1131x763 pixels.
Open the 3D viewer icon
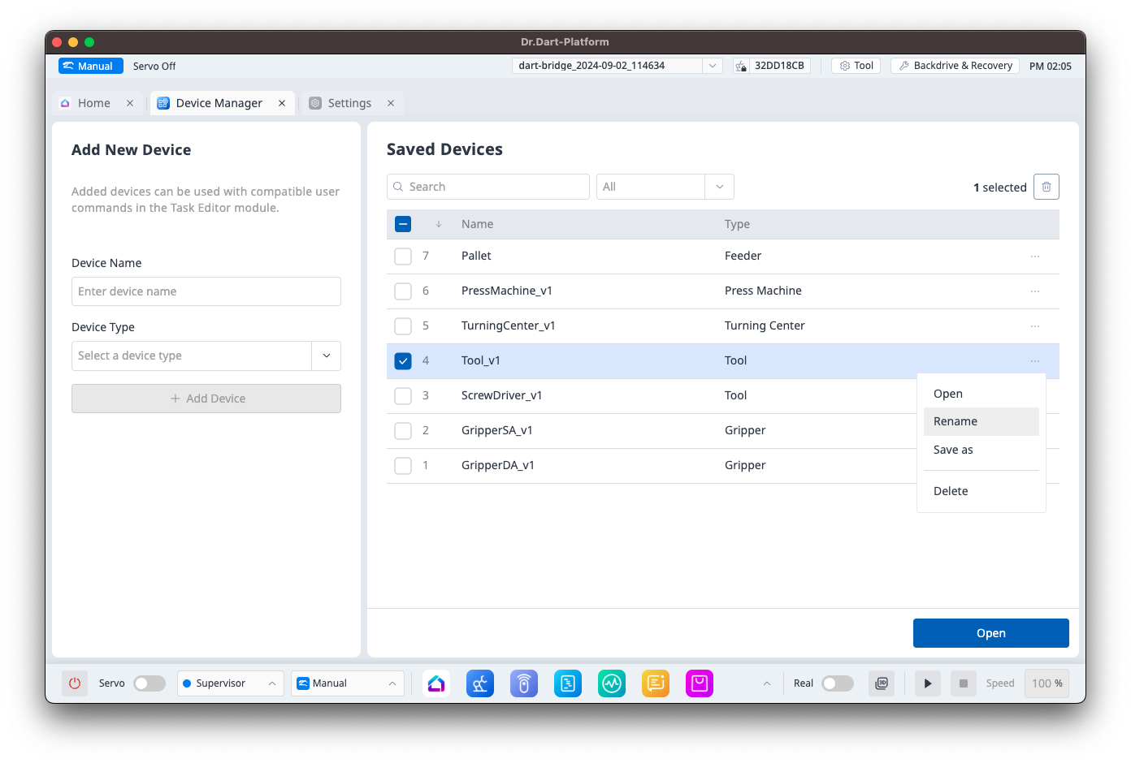tap(882, 683)
